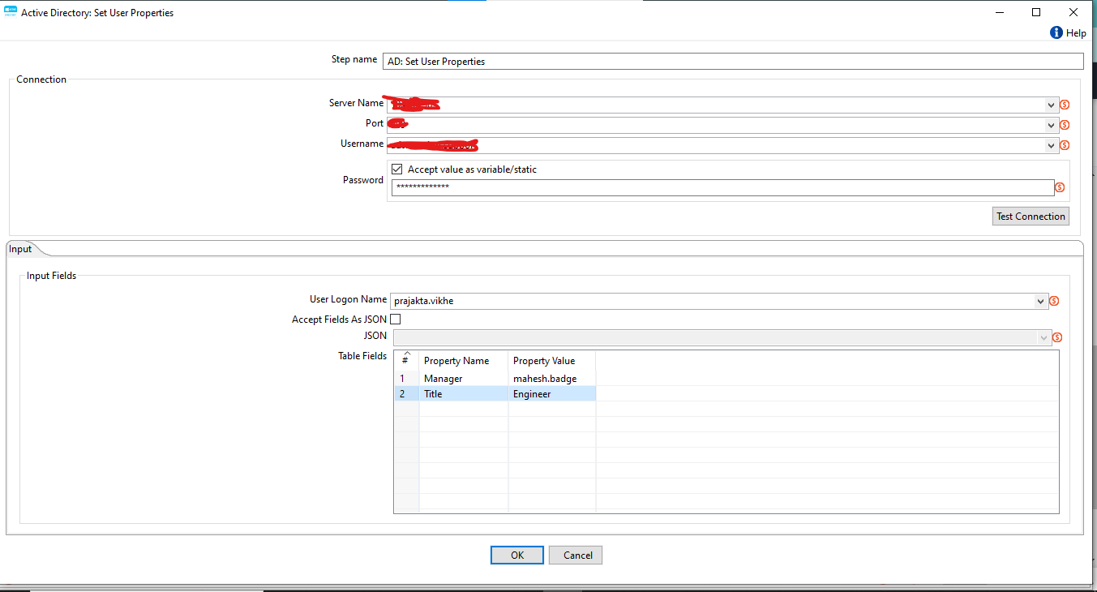The height and width of the screenshot is (592, 1097).
Task: Toggle Accept value as variable/static checkbox
Action: 396,169
